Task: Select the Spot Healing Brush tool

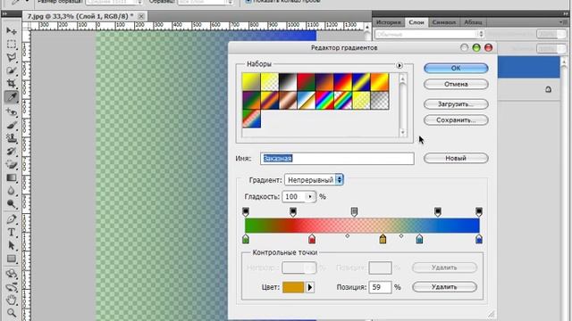Action: (x=12, y=112)
